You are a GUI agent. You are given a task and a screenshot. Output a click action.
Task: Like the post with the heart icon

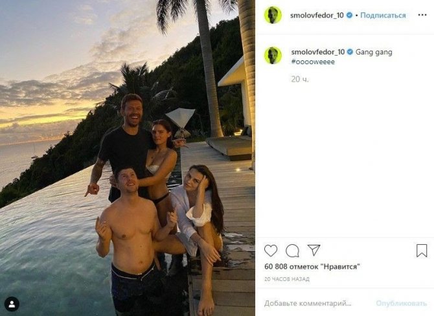point(271,251)
